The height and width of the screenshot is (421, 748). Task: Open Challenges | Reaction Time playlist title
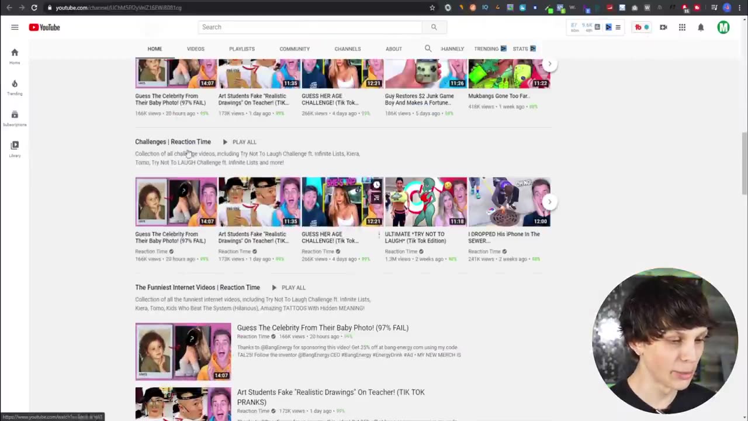(x=173, y=142)
